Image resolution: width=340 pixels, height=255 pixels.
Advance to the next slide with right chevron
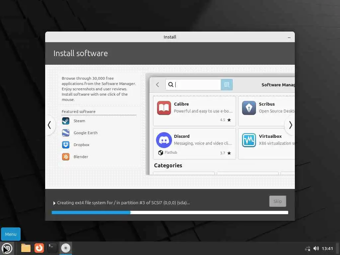pos(291,125)
